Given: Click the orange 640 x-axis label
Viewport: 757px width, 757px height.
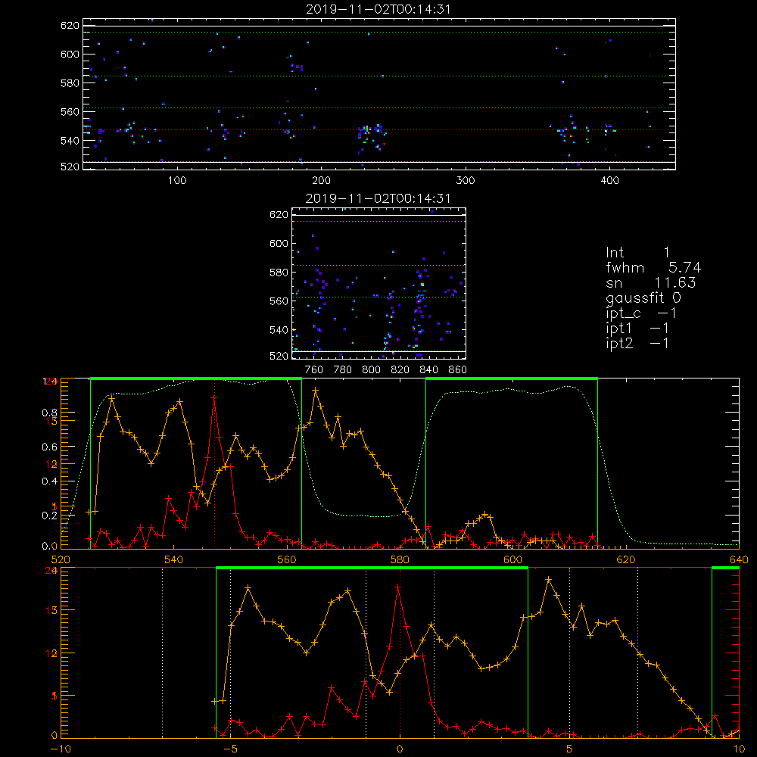Looking at the screenshot, I should (x=739, y=559).
